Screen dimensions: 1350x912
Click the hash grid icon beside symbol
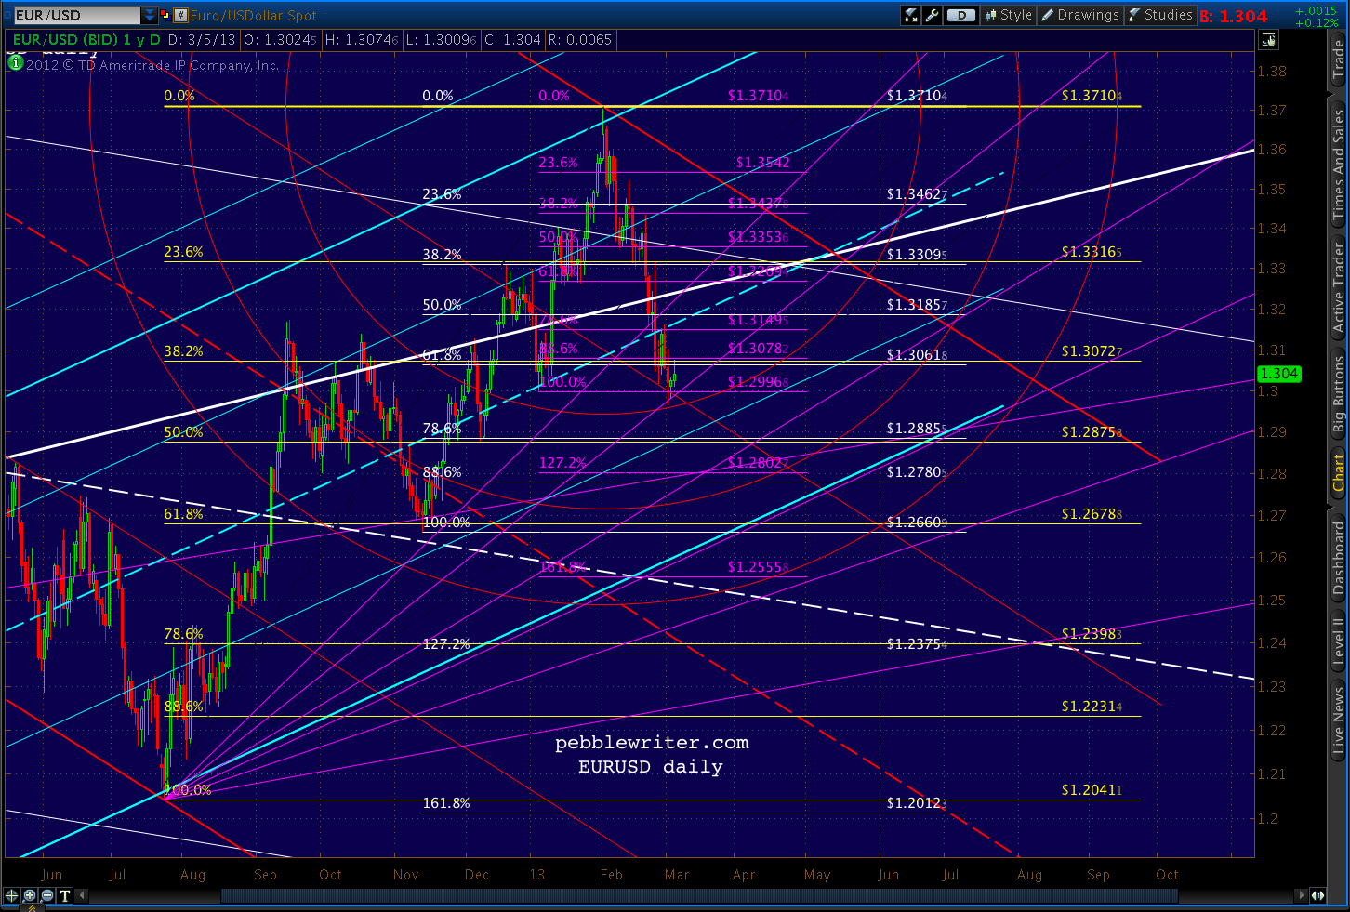(x=180, y=15)
